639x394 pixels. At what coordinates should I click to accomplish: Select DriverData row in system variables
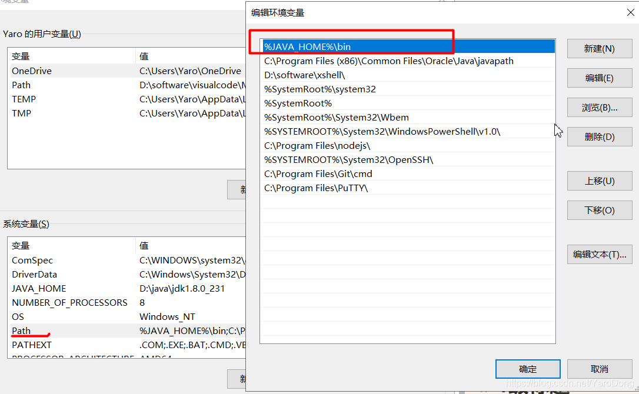[x=128, y=274]
